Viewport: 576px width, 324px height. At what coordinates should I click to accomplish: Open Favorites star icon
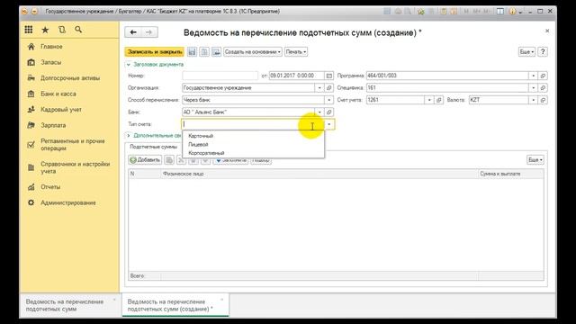click(45, 30)
